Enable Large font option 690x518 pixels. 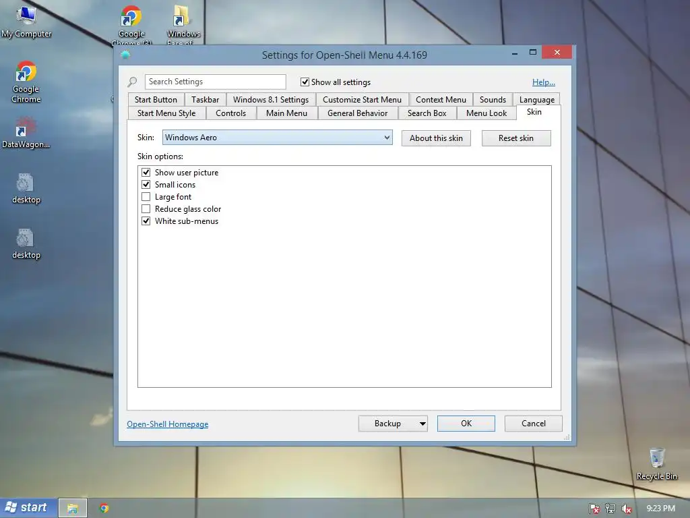click(146, 196)
